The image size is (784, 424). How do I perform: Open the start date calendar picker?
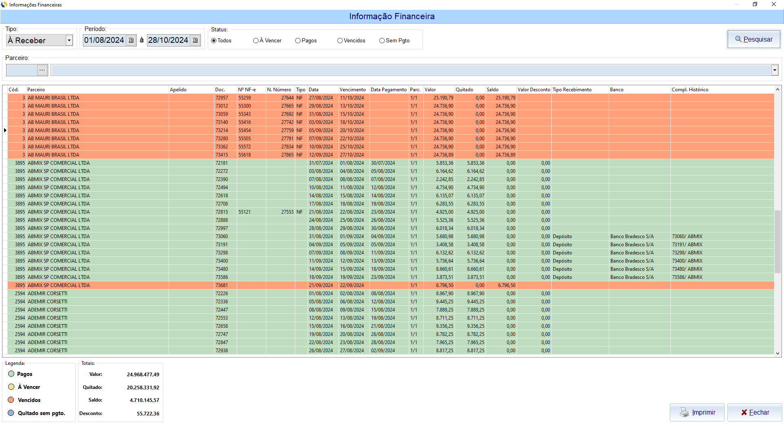coord(131,40)
